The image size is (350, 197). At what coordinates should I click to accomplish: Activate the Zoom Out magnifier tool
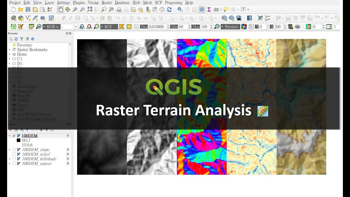82,10
